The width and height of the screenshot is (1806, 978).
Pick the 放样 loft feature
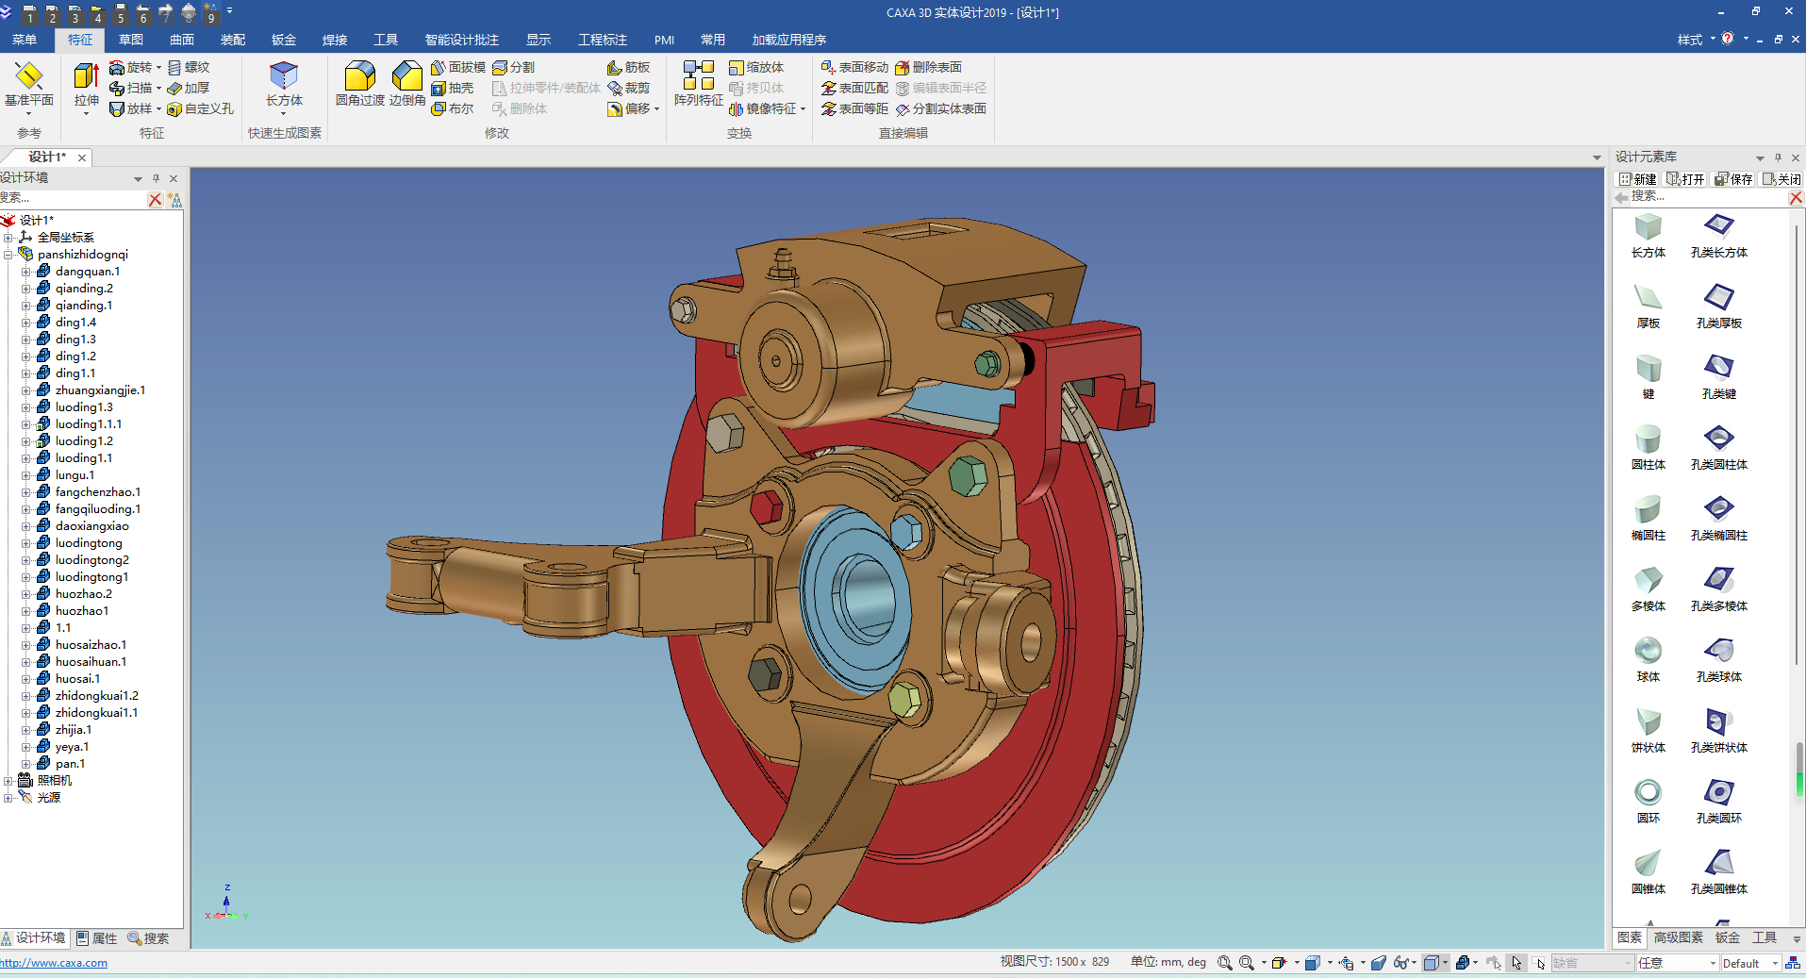point(131,108)
